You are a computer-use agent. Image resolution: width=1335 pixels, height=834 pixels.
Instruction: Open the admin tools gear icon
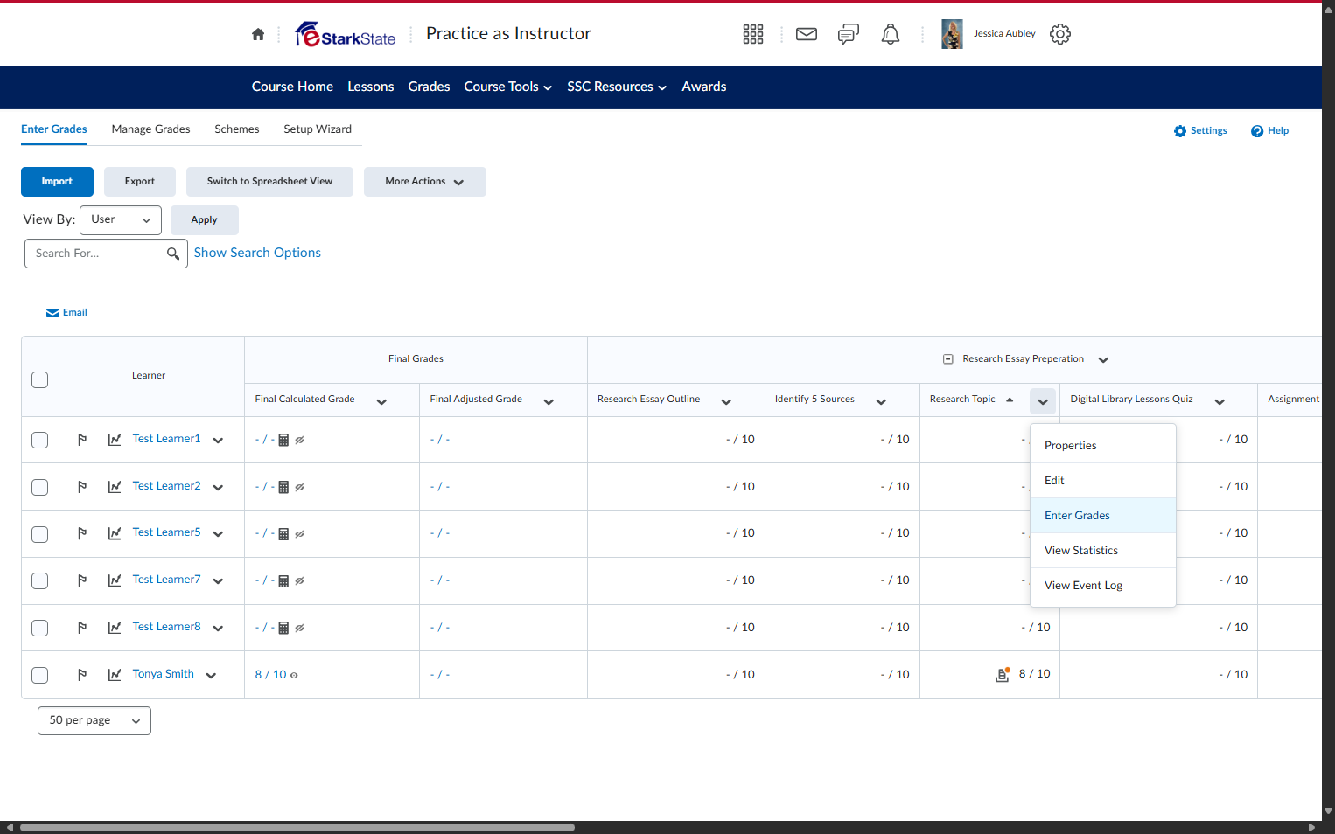pos(1060,34)
